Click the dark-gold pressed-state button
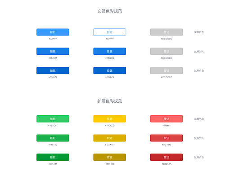 [x=110, y=157]
